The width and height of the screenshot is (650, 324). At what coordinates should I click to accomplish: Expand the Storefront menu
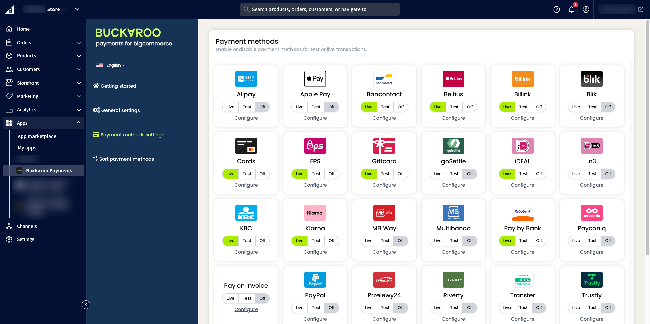coord(43,83)
